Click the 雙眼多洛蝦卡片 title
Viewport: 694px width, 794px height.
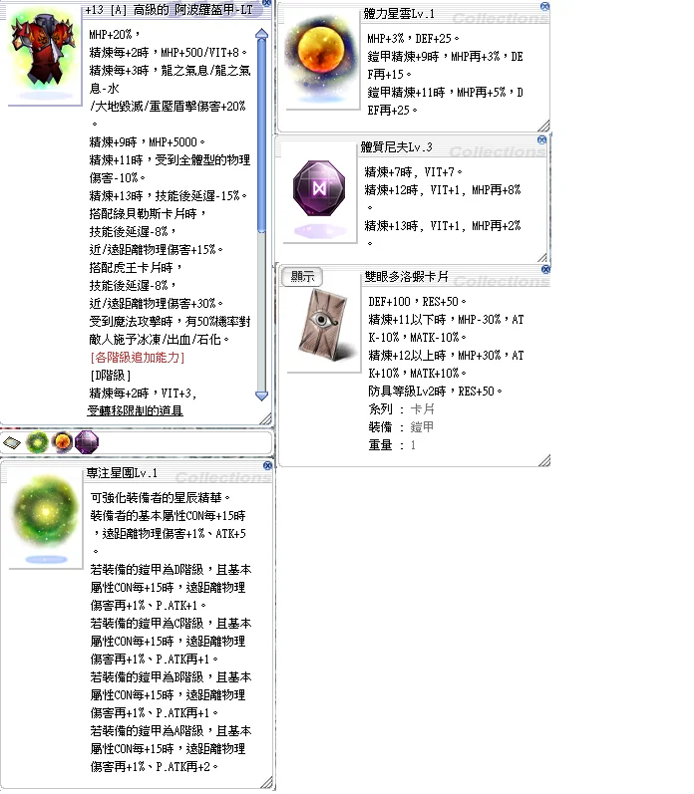point(406,277)
